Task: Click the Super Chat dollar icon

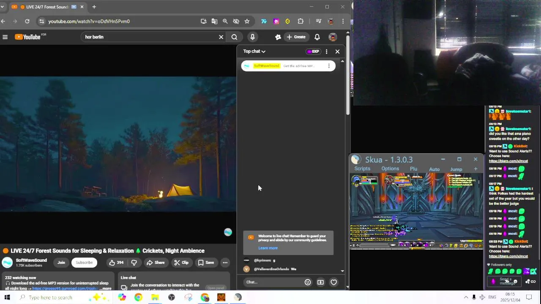Action: tap(320, 282)
